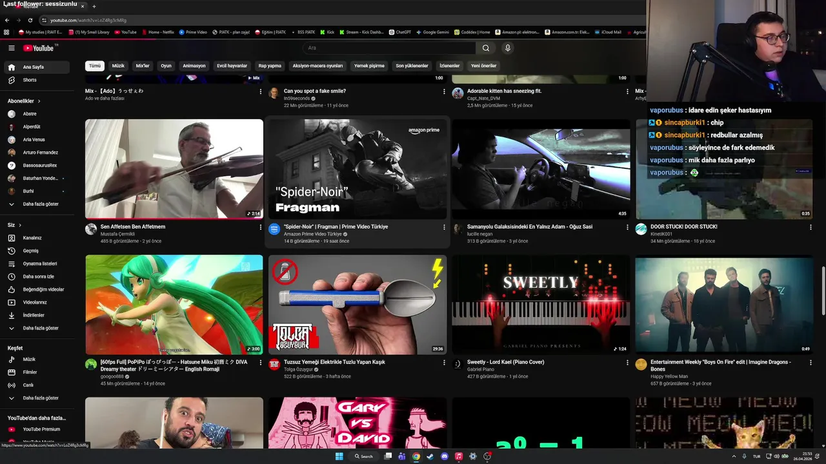This screenshot has width=826, height=464.
Task: Expand Daha fazla göster under Siz
Action: tap(37, 328)
